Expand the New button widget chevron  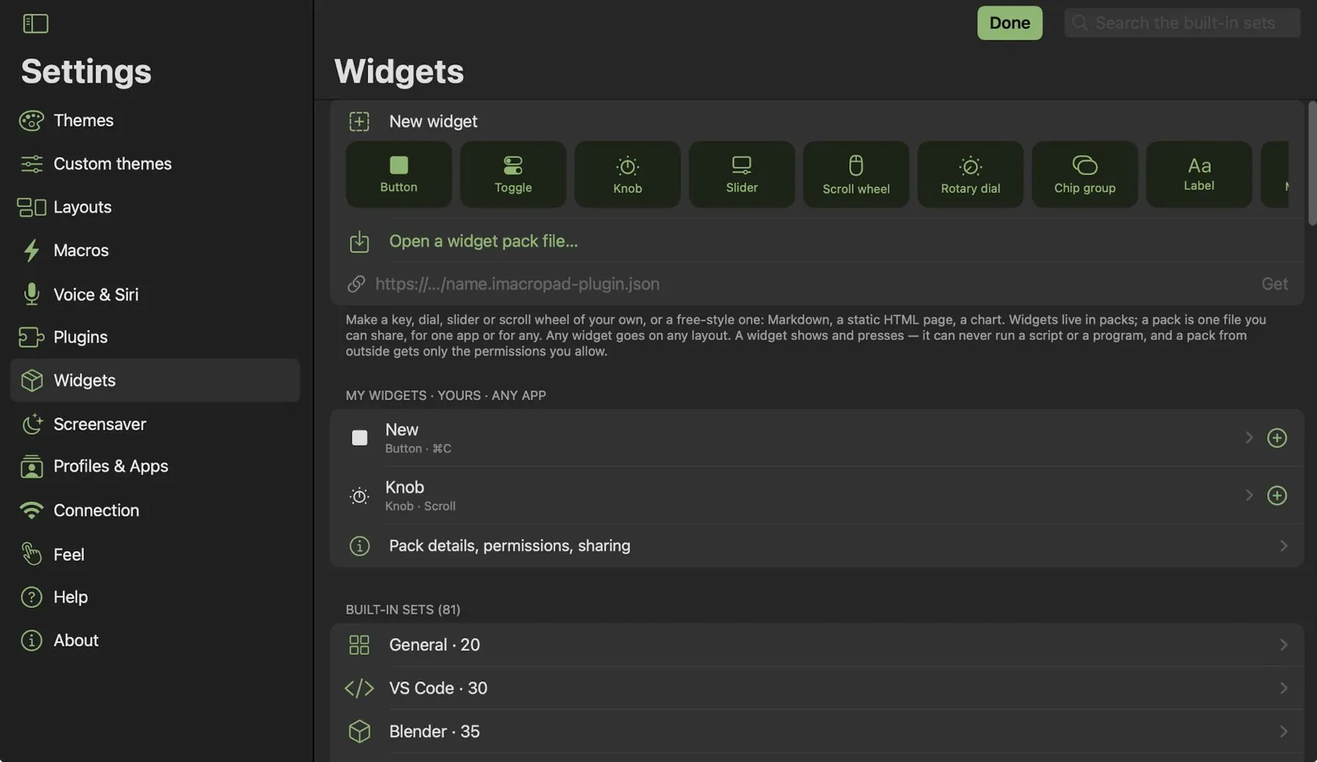[x=1249, y=438]
